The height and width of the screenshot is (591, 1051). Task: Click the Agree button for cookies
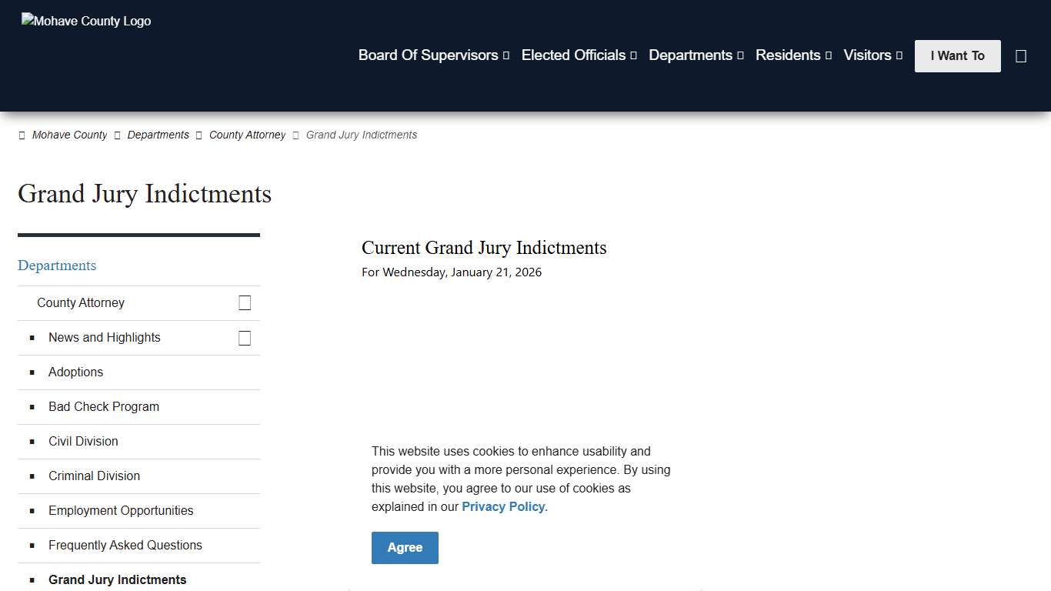tap(405, 547)
